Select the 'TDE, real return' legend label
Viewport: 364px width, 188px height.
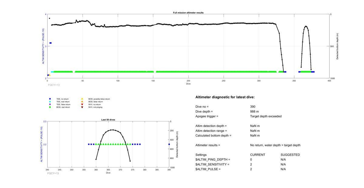pyautogui.click(x=63, y=102)
